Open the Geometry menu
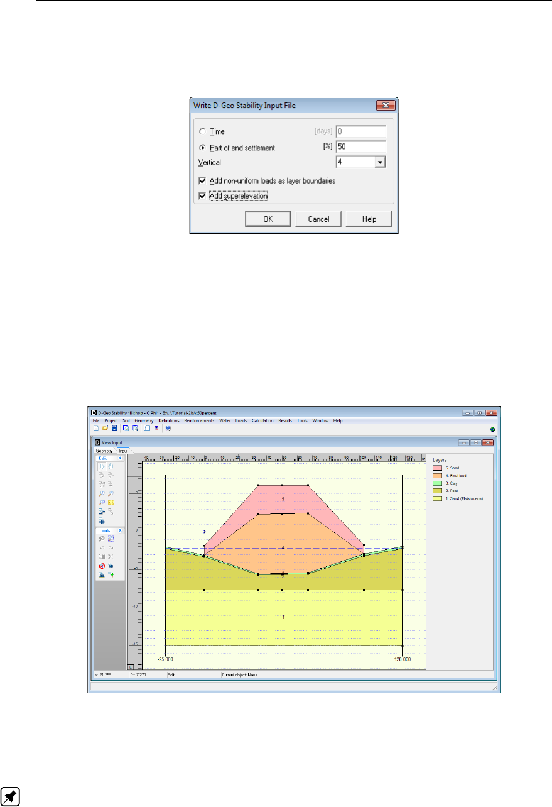This screenshot has width=552, height=807. (x=144, y=420)
